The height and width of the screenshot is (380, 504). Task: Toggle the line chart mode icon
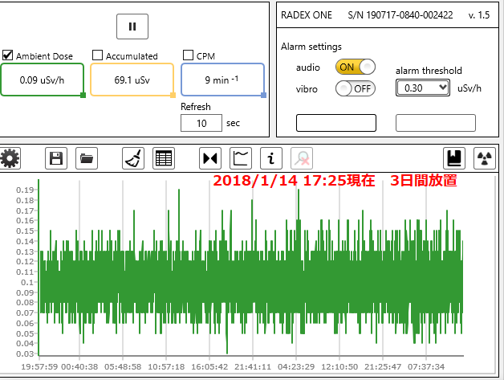click(x=241, y=158)
